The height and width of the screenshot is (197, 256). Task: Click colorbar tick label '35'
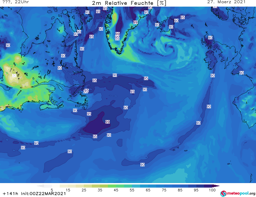pos(100,190)
